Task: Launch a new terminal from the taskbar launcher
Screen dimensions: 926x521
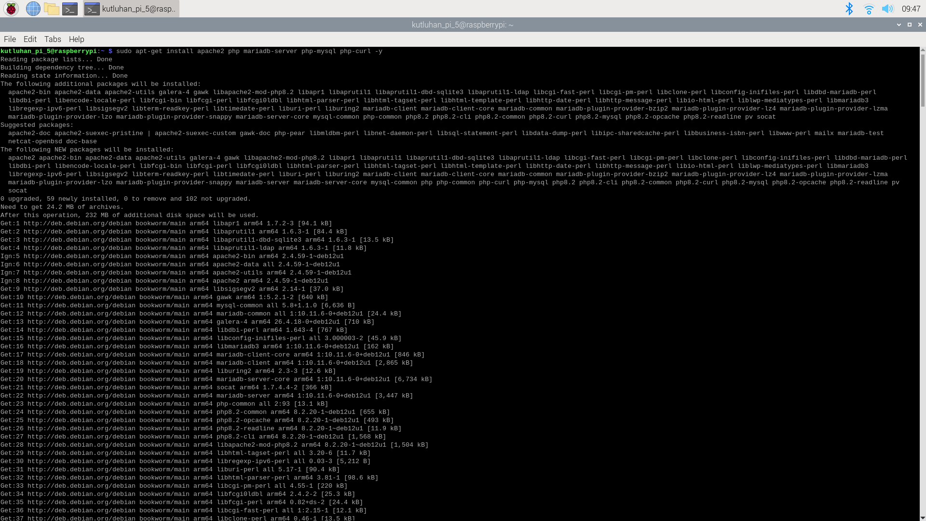Action: [x=70, y=9]
